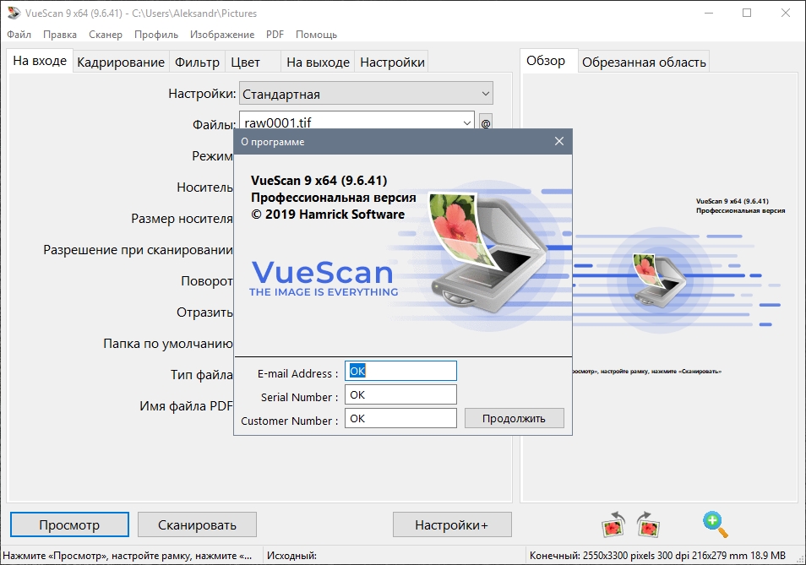Select the Обрезанная область tab

point(644,62)
